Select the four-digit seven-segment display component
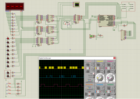The width and height of the screenshot is (140, 99). 15,6
